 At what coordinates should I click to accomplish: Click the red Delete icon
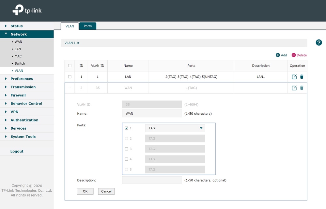point(294,55)
